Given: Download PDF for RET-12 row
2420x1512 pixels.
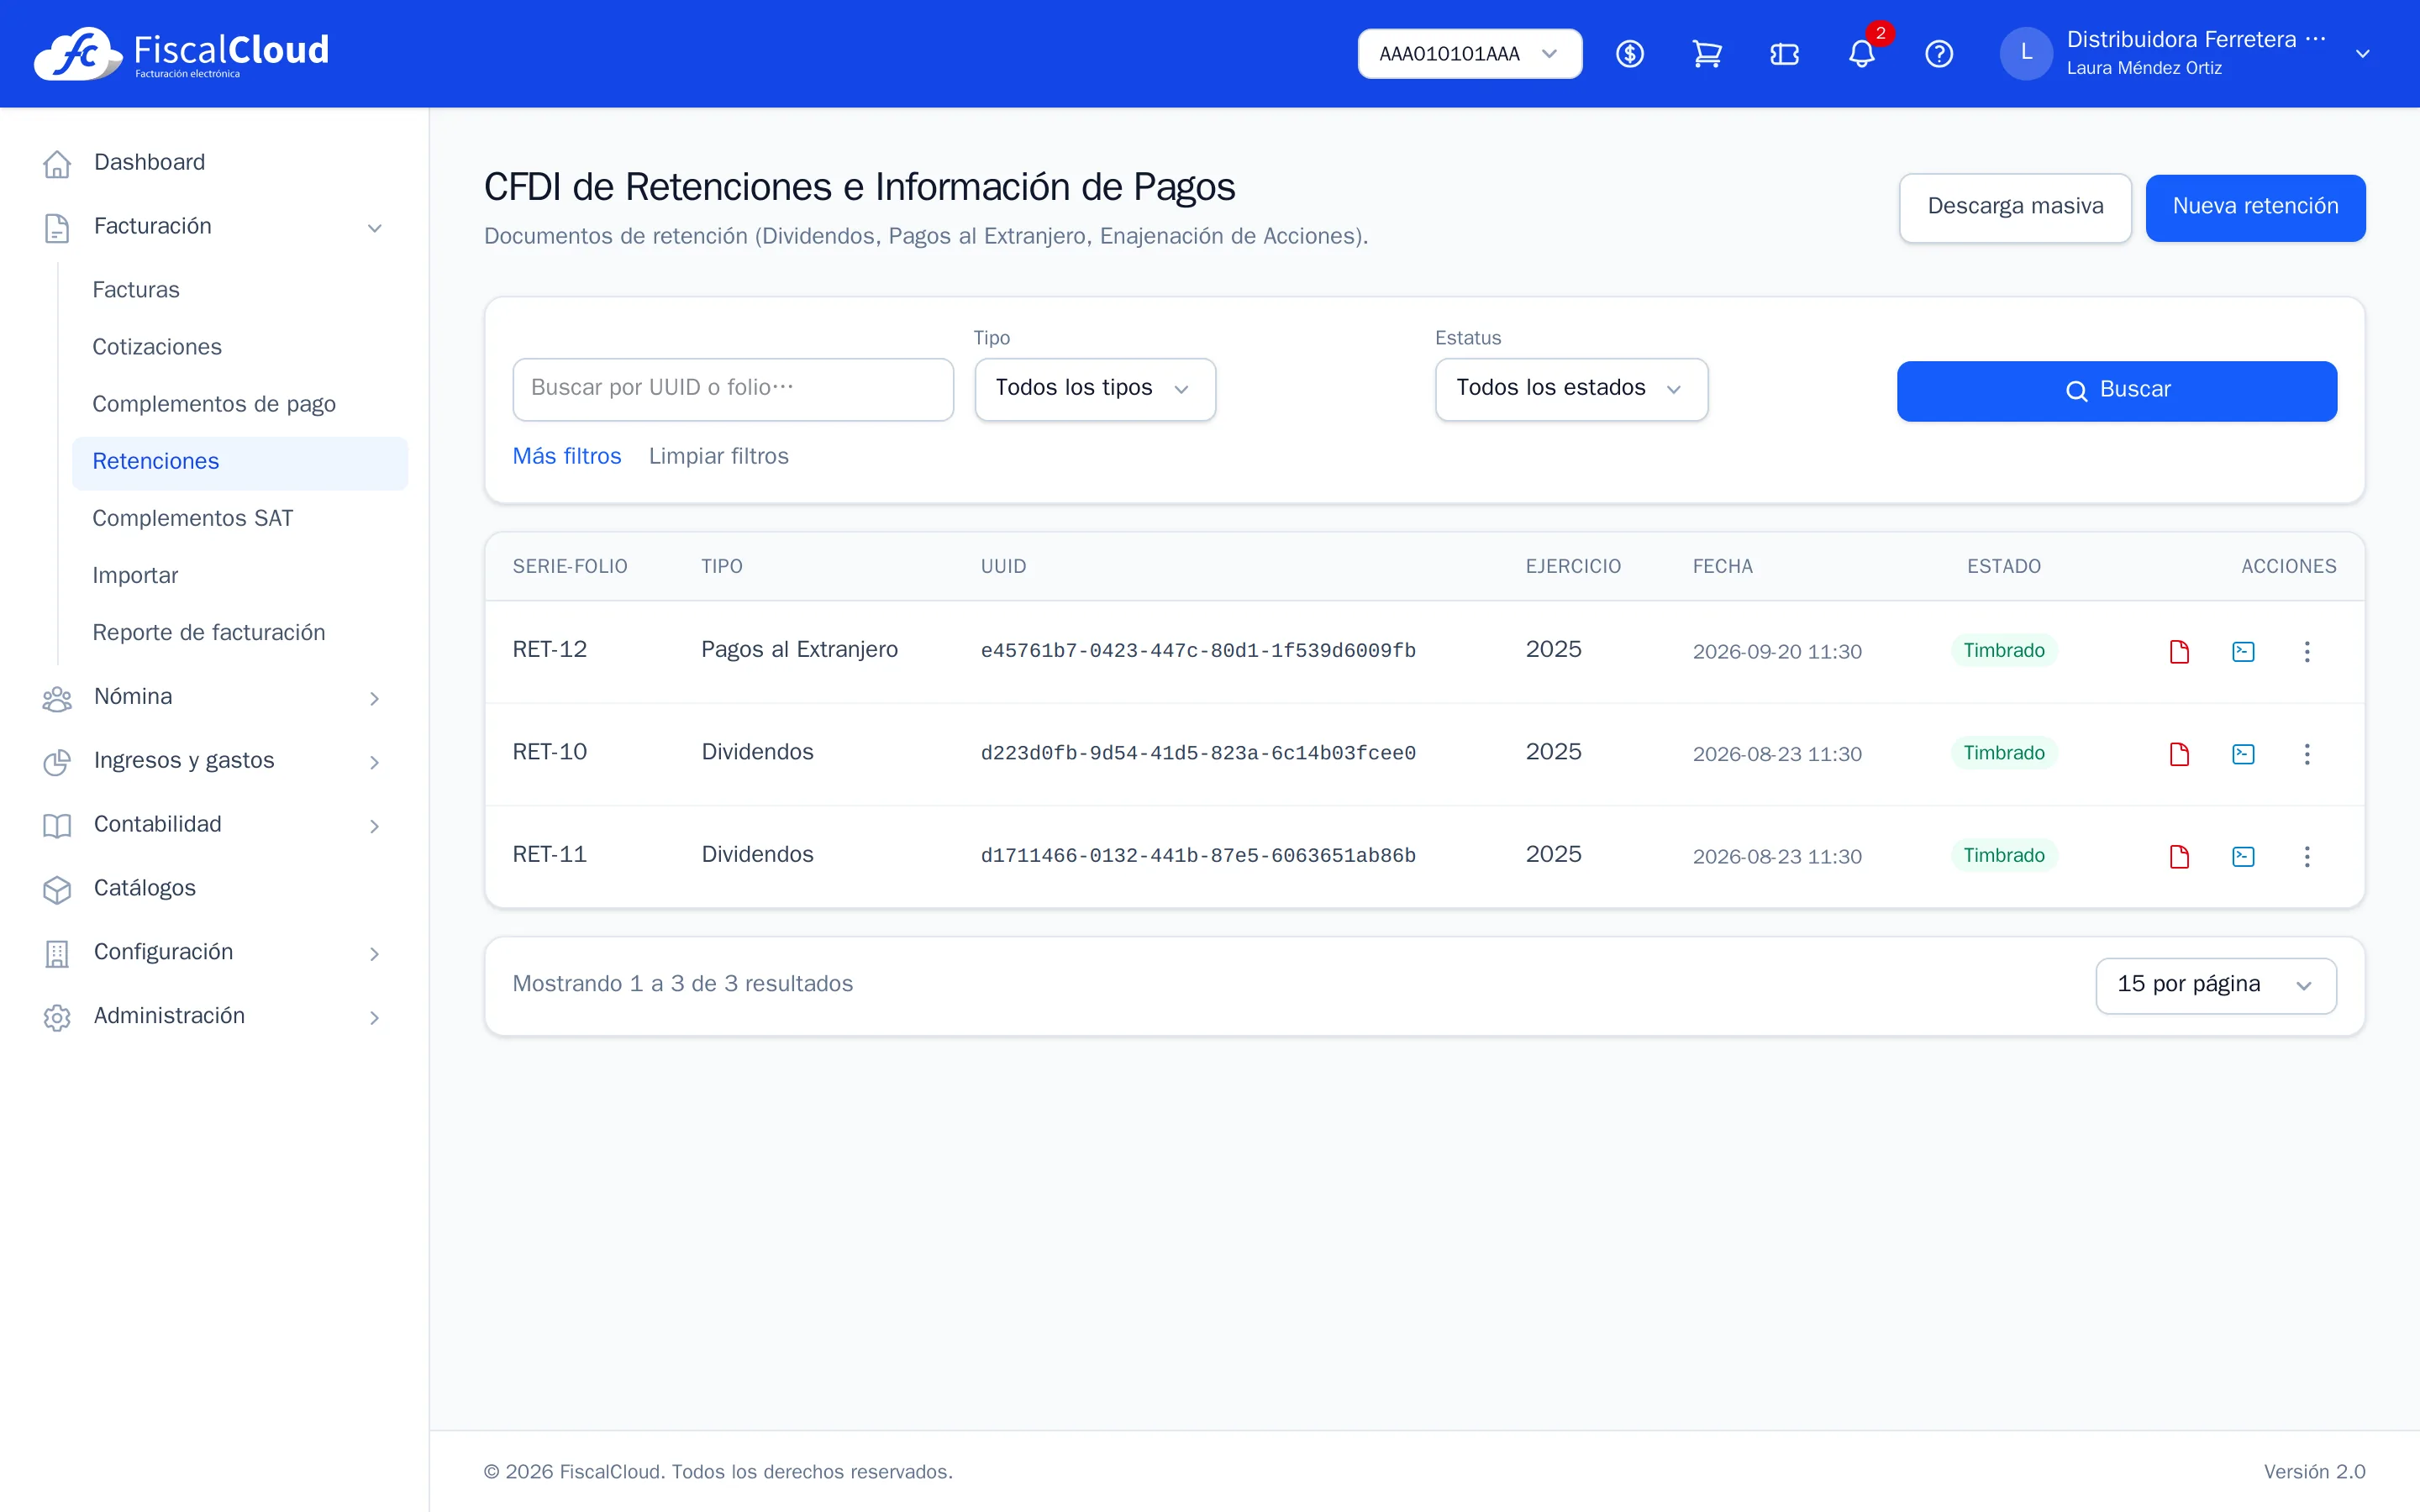Looking at the screenshot, I should pyautogui.click(x=2179, y=652).
